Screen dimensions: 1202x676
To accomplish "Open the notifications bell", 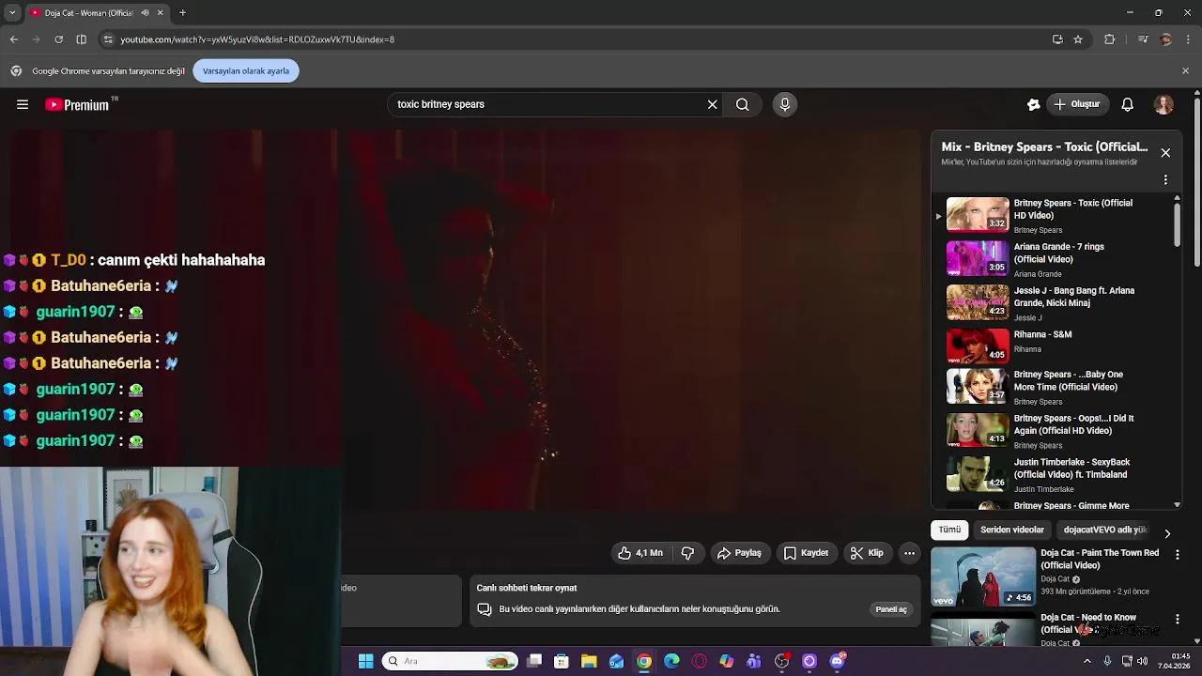I will coord(1128,104).
